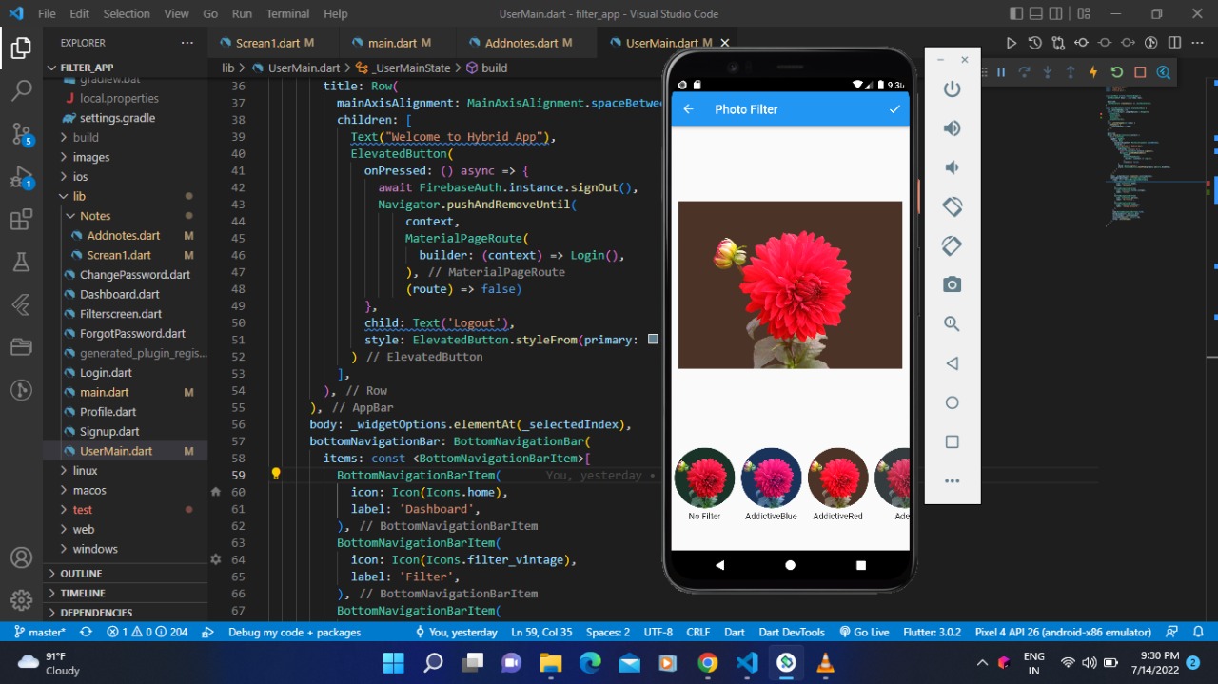Collapse the FILTER_APP explorer section
Viewport: 1218px width, 684px height.
tap(125, 68)
